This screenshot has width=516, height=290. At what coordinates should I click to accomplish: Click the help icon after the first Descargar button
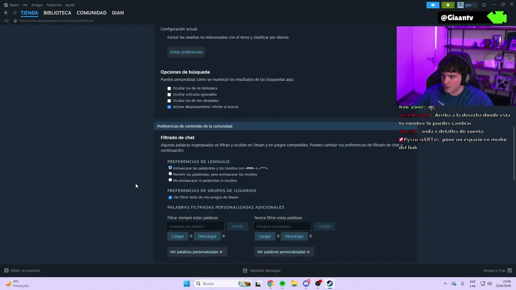223,236
